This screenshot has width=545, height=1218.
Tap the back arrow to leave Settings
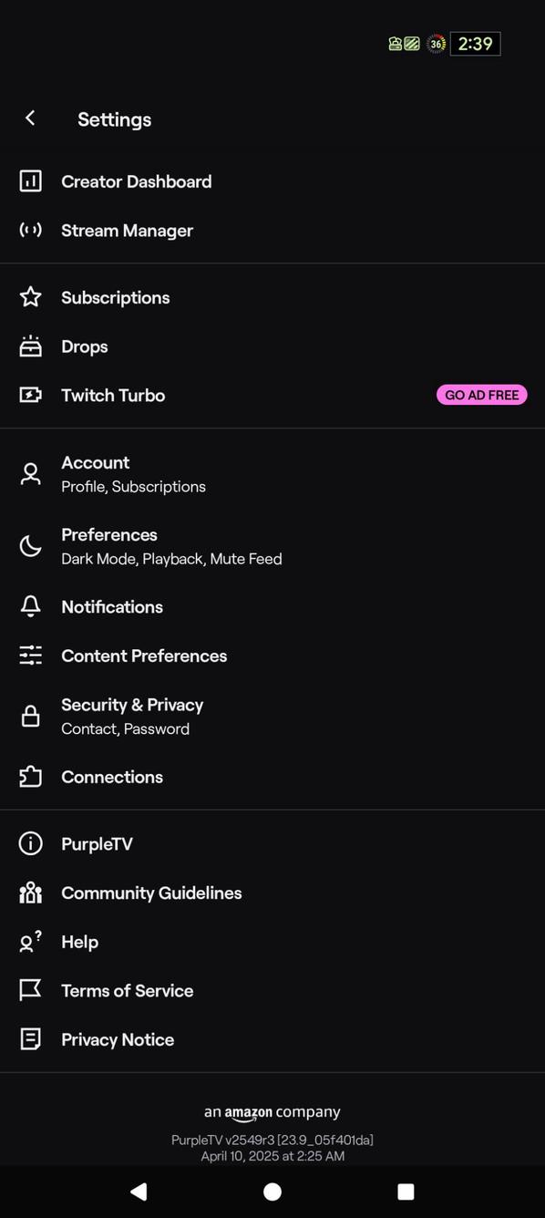pyautogui.click(x=30, y=118)
